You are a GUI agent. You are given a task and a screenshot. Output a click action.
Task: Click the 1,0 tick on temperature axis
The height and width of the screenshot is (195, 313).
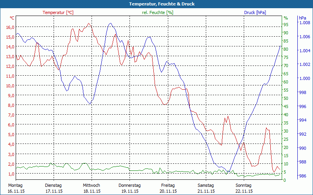pyautogui.click(x=11, y=173)
